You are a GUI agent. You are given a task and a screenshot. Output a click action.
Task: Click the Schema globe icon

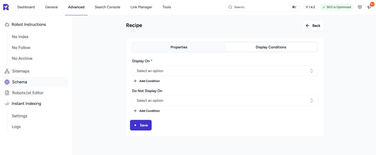[7, 82]
